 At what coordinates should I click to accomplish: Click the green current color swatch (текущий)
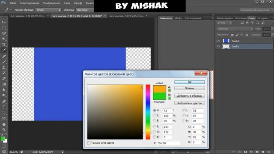(x=159, y=96)
